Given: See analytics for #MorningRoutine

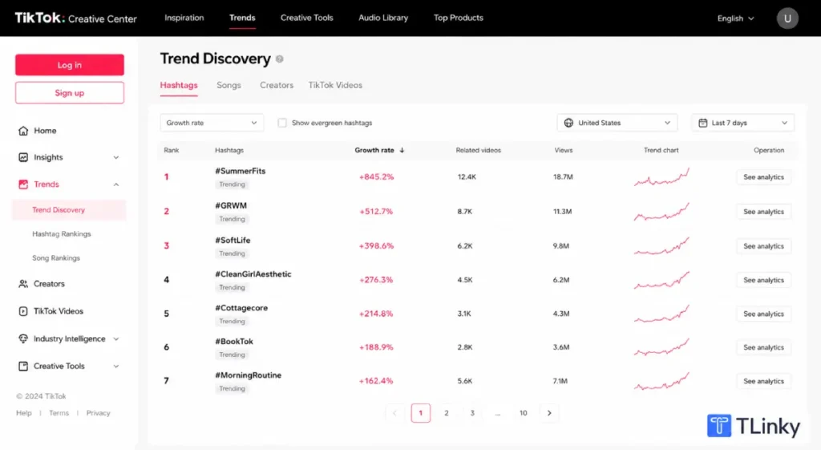Looking at the screenshot, I should coord(763,381).
